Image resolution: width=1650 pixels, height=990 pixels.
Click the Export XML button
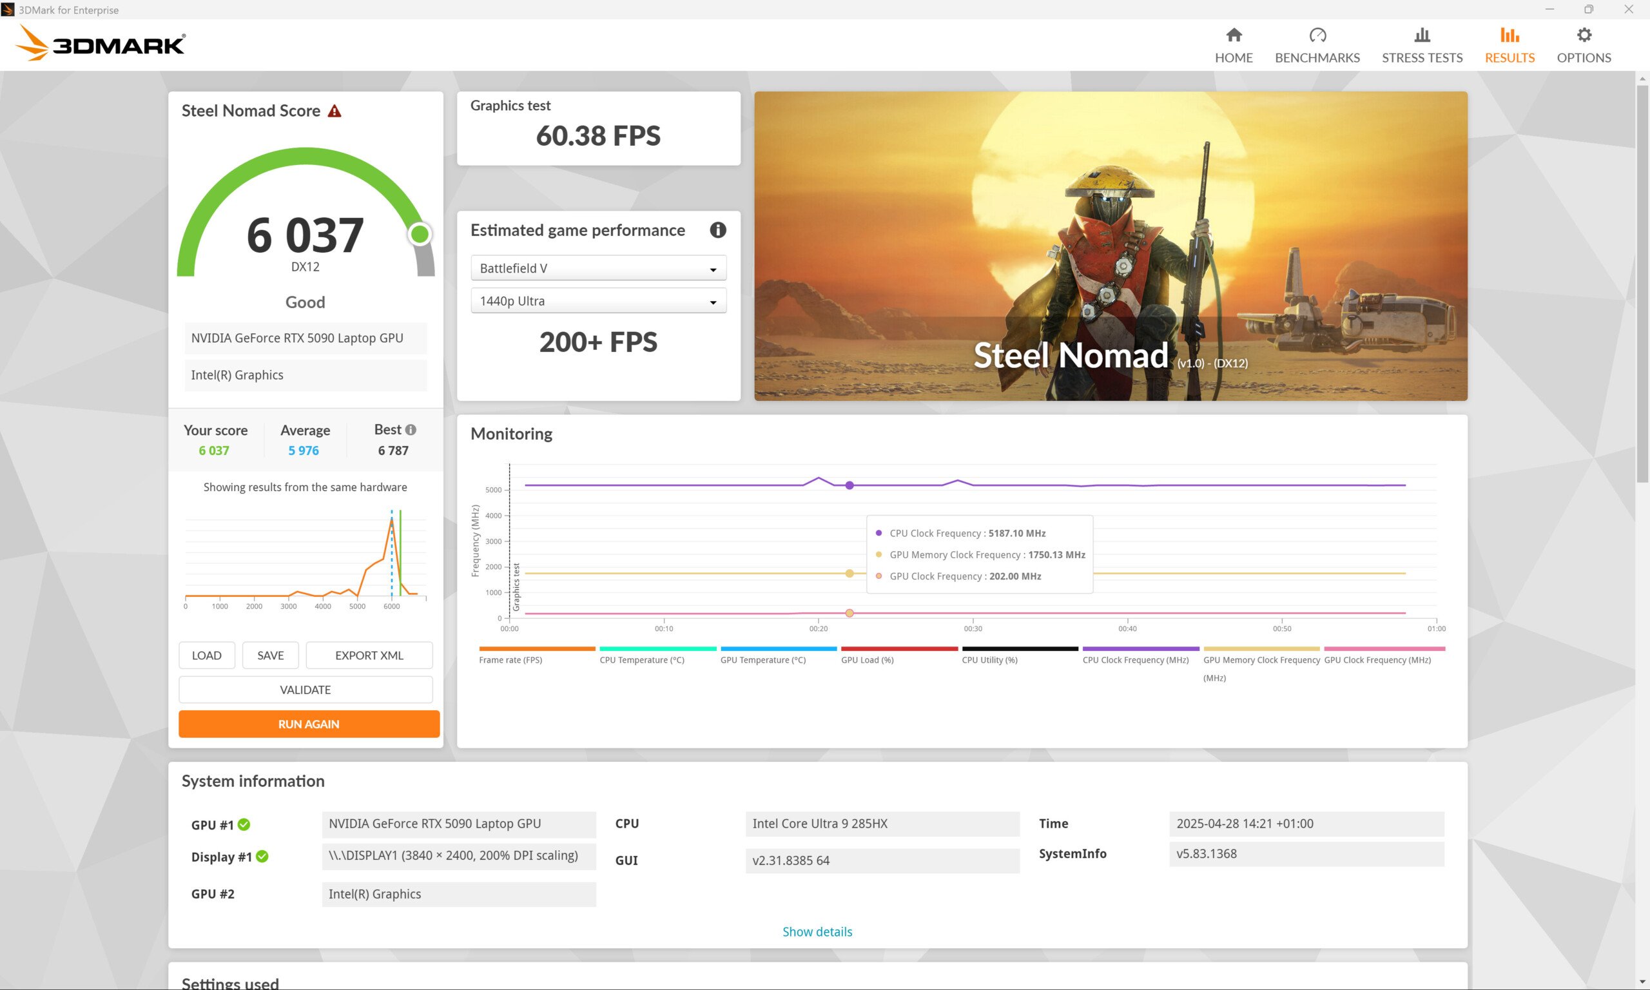[x=369, y=655]
